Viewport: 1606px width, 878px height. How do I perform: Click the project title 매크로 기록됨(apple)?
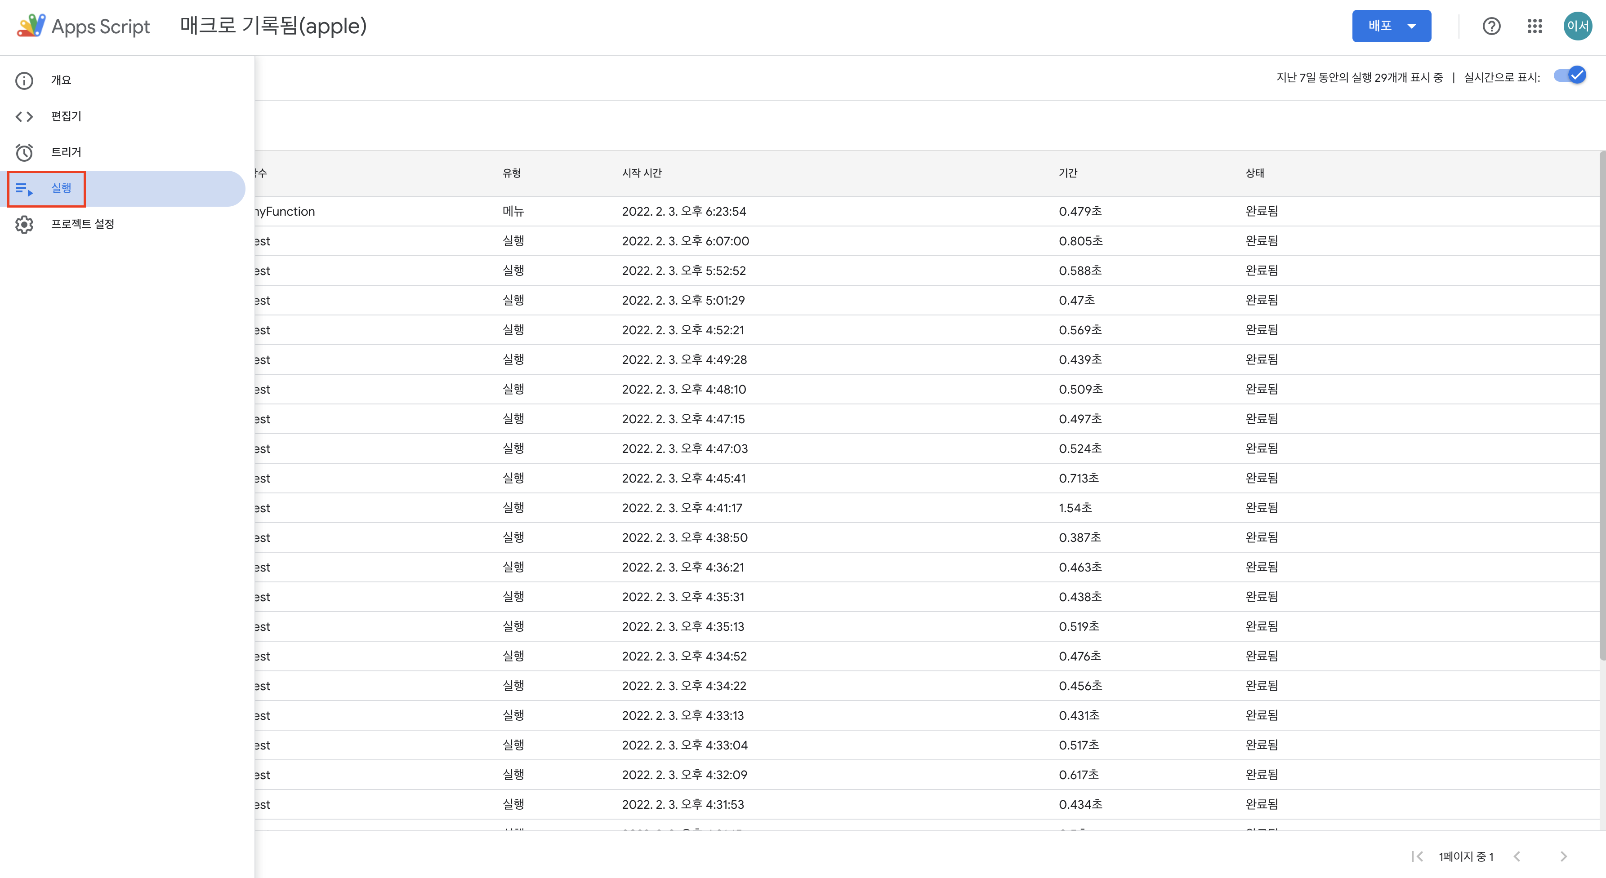[273, 26]
